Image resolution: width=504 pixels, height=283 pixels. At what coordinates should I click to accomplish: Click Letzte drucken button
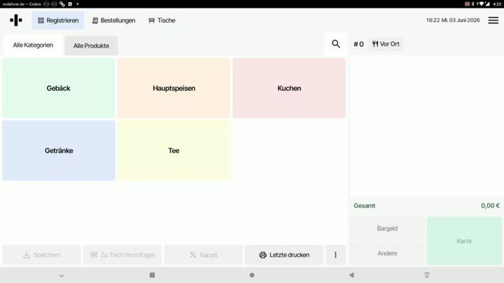tap(284, 255)
